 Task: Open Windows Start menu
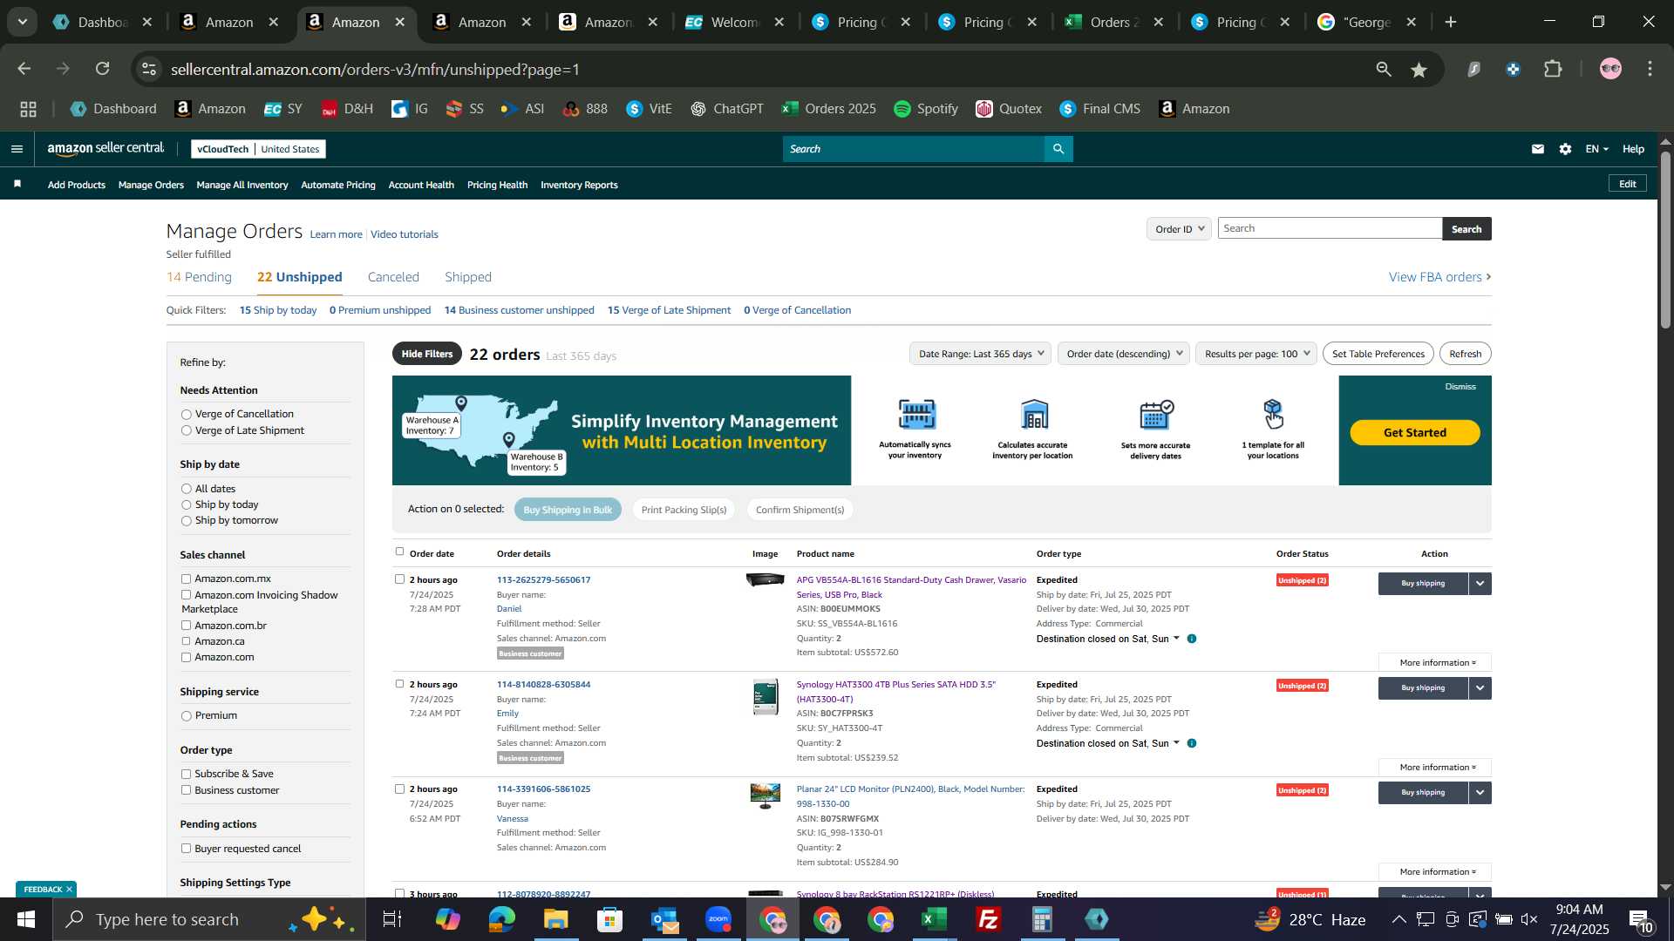click(25, 919)
